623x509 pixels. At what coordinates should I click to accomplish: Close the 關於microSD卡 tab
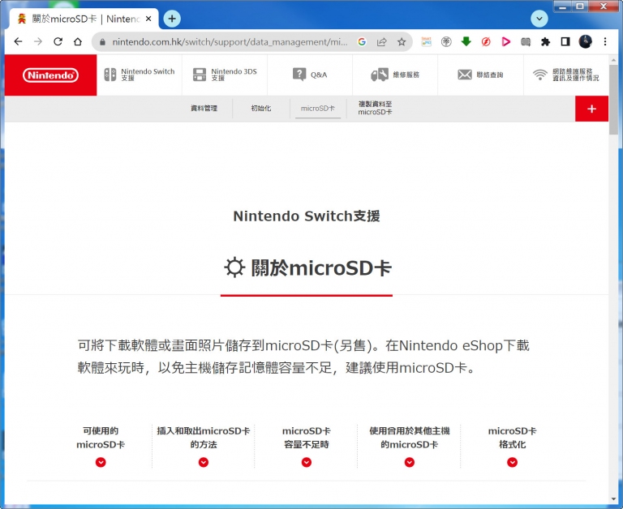[x=148, y=19]
